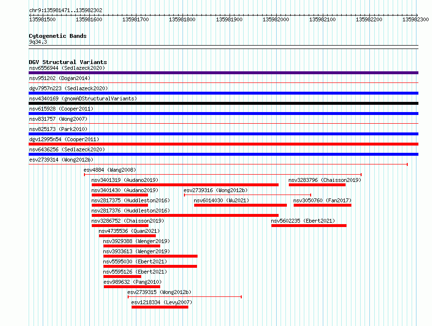Open nsv6436256 (Sedlazeck2020) label
Screen dimensions: 432x326
(67, 149)
